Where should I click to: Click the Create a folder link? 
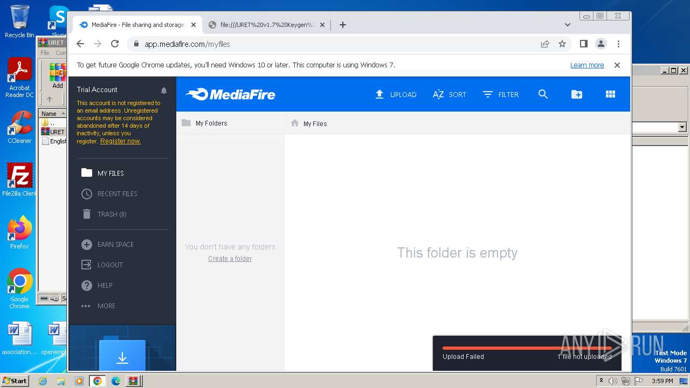tap(230, 259)
